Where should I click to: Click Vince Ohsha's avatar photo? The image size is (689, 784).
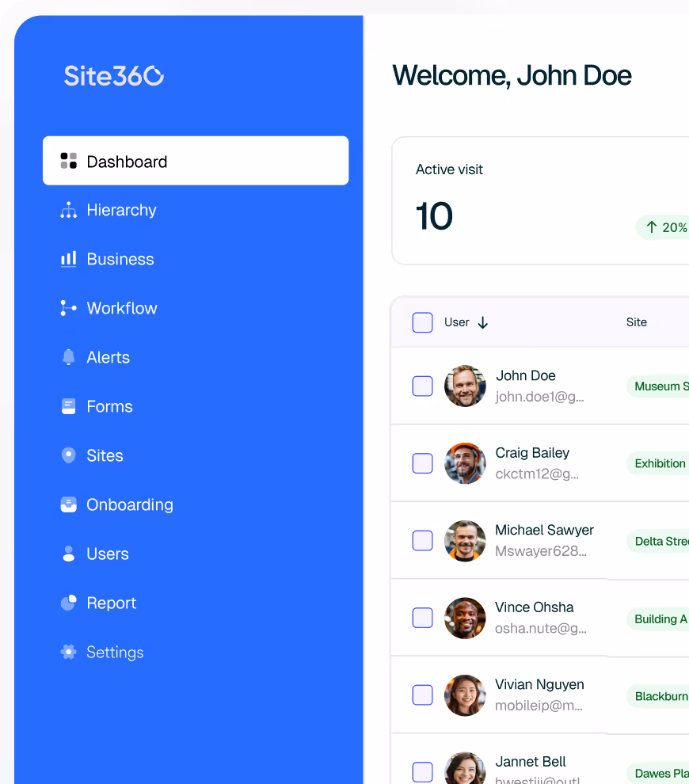point(465,618)
